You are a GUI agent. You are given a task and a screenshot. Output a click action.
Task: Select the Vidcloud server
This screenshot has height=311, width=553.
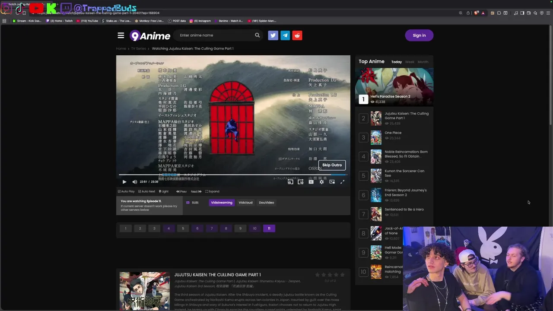[x=245, y=203]
